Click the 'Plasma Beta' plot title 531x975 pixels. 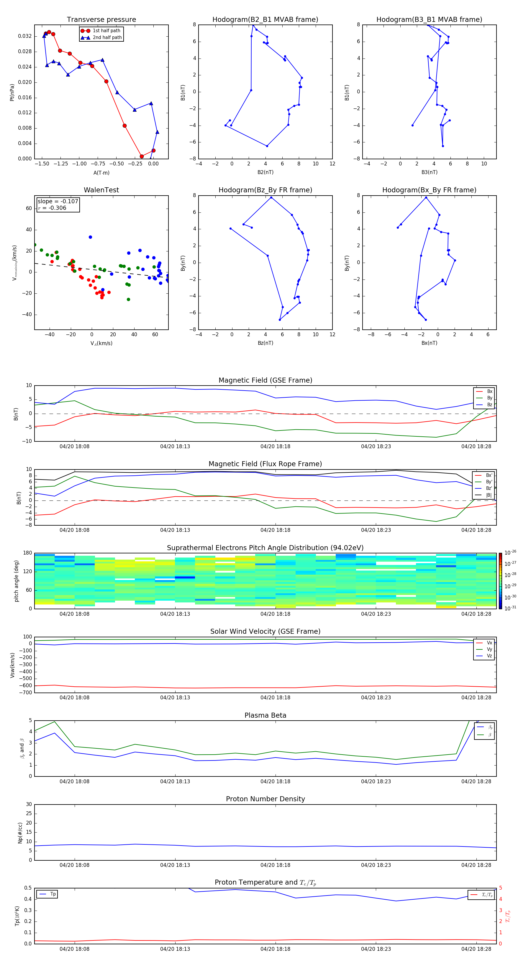click(265, 715)
